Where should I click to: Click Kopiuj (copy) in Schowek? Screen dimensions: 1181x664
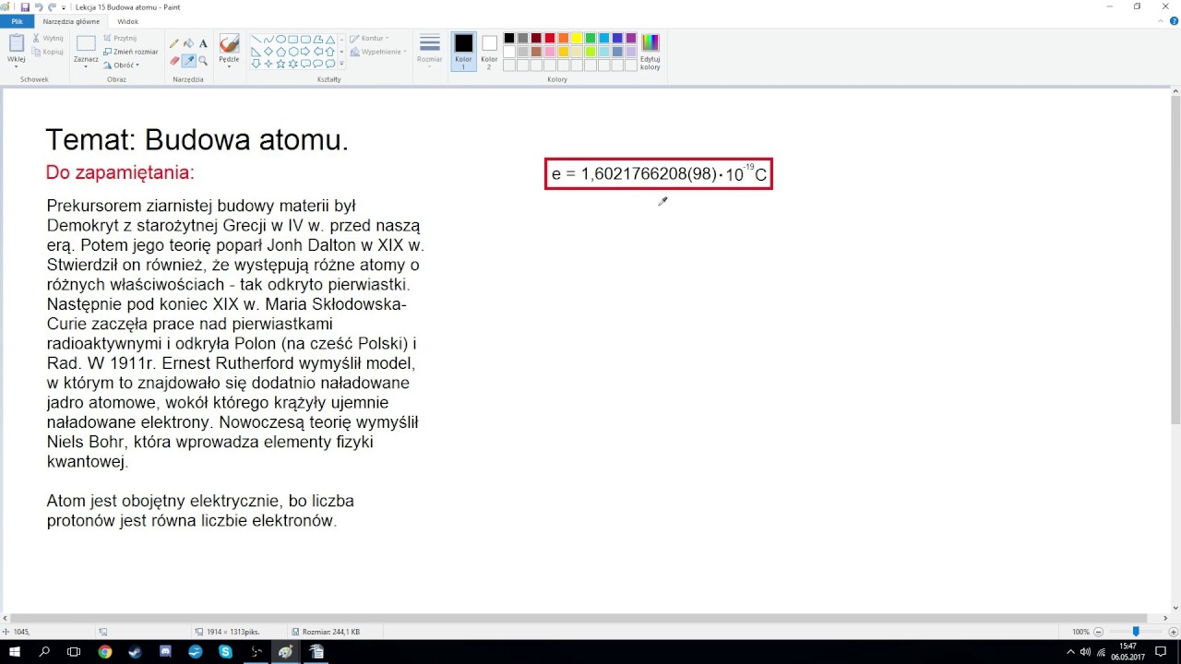(48, 52)
